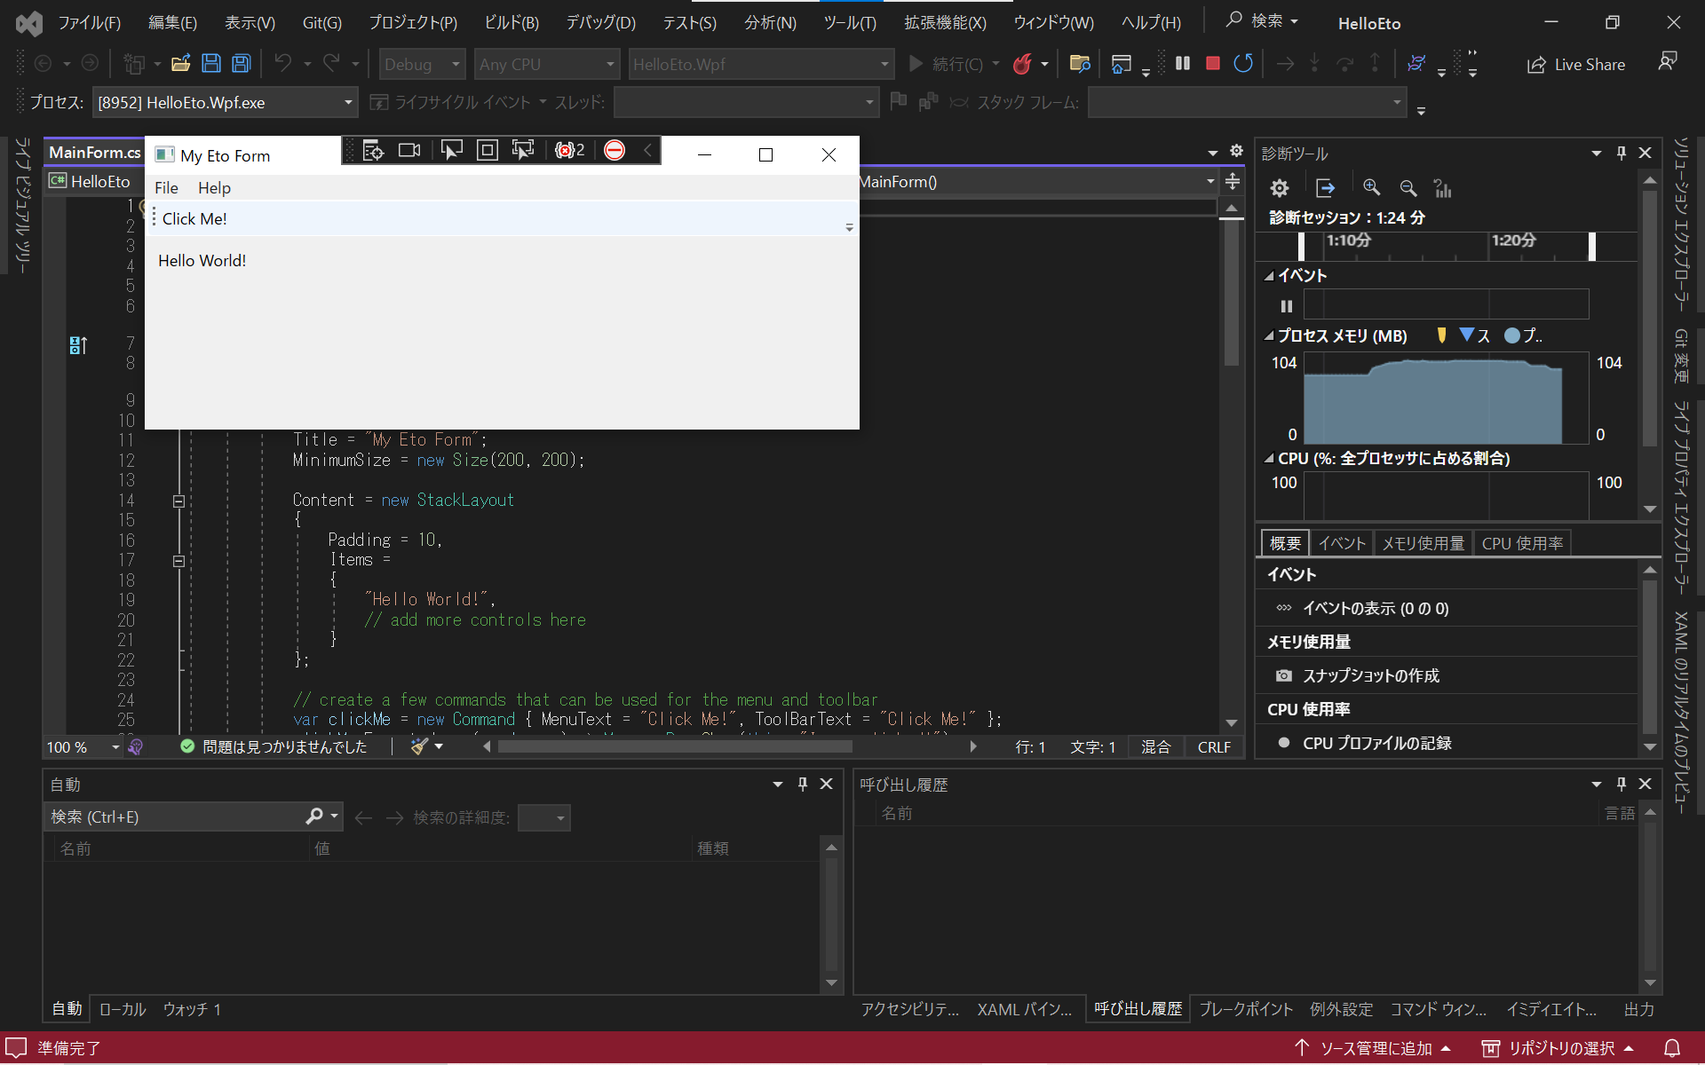This screenshot has width=1705, height=1065.
Task: Stop debugging with the red square button
Action: 1212,64
